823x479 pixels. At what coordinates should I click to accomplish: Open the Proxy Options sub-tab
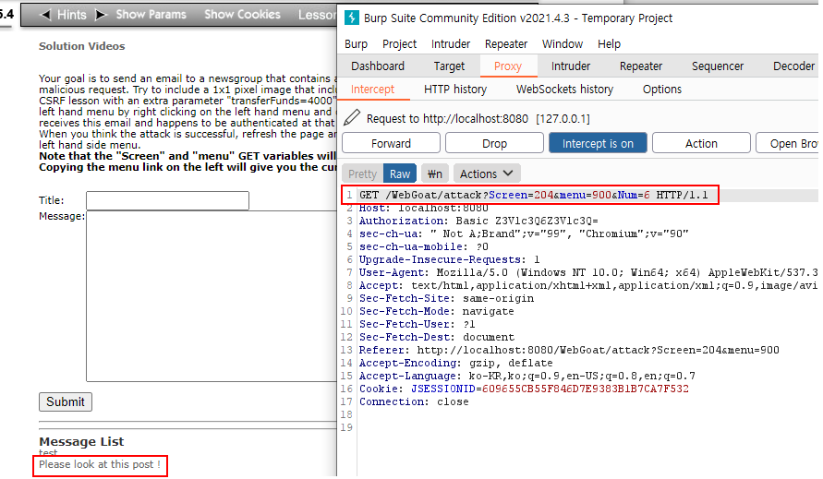(x=662, y=90)
